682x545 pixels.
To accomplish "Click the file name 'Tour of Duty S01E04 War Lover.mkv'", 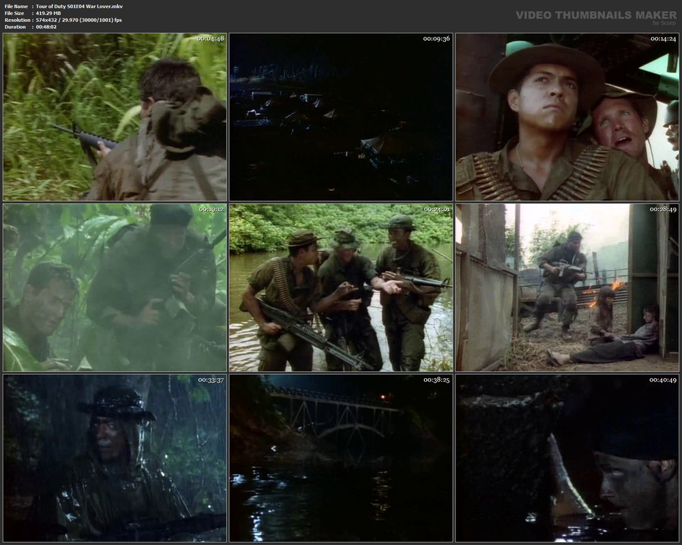I will coord(79,7).
